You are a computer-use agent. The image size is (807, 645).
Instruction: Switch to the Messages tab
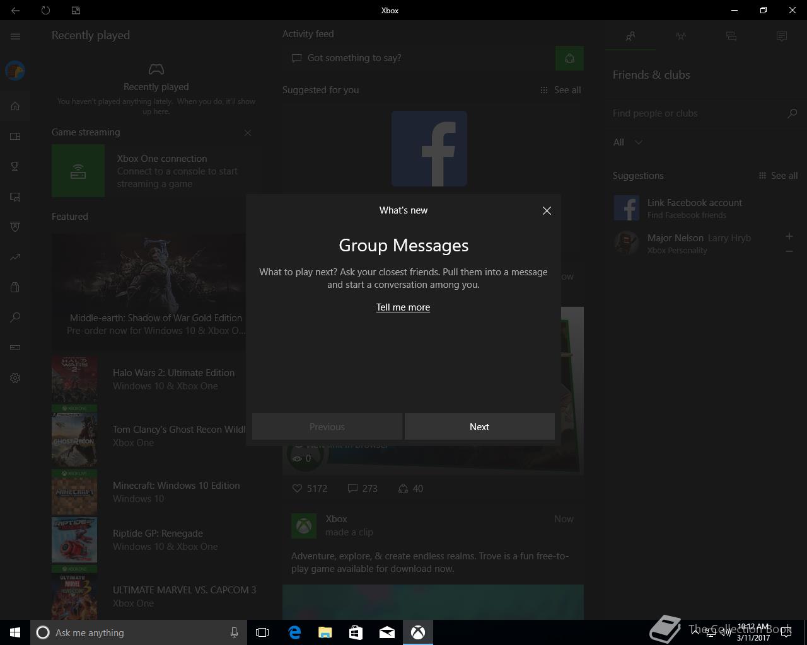coord(731,37)
